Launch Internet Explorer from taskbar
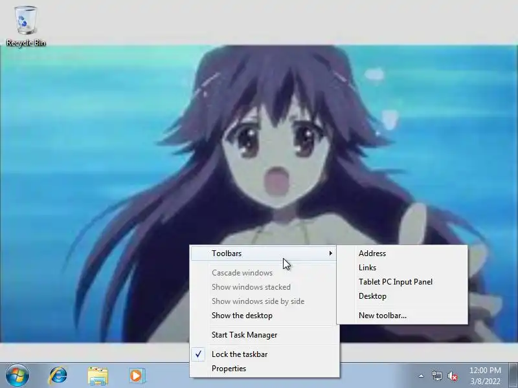518x388 pixels. click(x=58, y=376)
